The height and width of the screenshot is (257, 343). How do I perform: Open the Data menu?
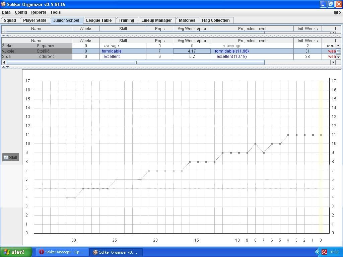coord(6,12)
